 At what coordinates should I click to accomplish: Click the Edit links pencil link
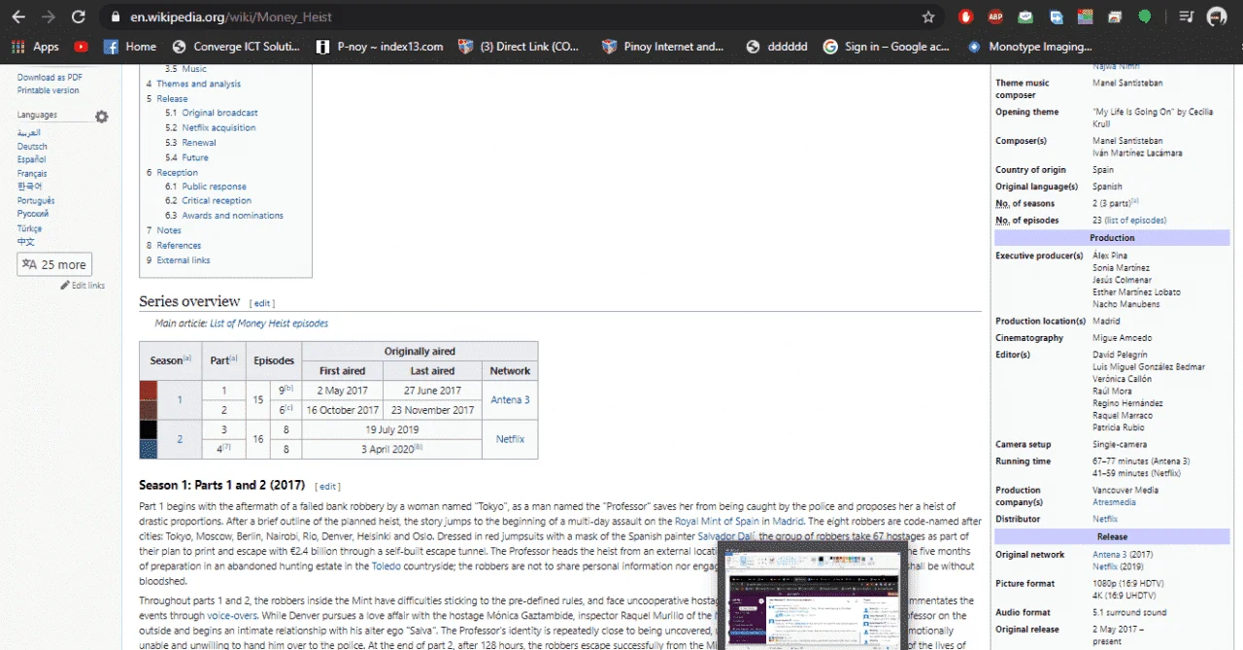pyautogui.click(x=83, y=286)
